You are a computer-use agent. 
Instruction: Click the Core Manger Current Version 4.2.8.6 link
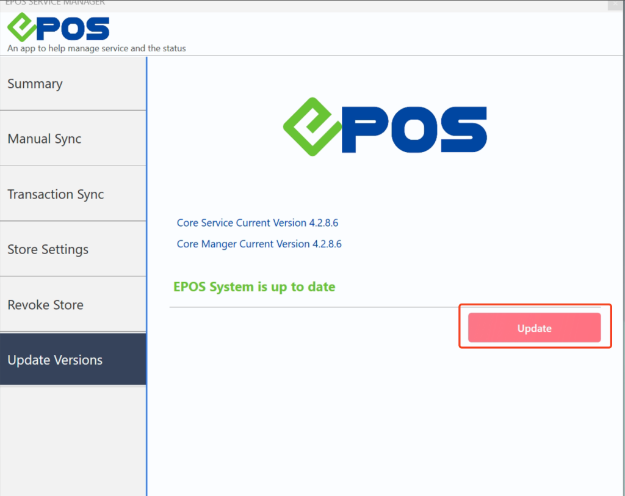[x=259, y=244]
